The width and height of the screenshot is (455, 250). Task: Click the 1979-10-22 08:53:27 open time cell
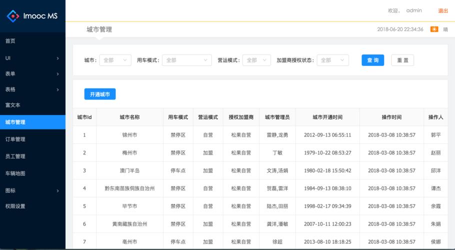pyautogui.click(x=327, y=152)
